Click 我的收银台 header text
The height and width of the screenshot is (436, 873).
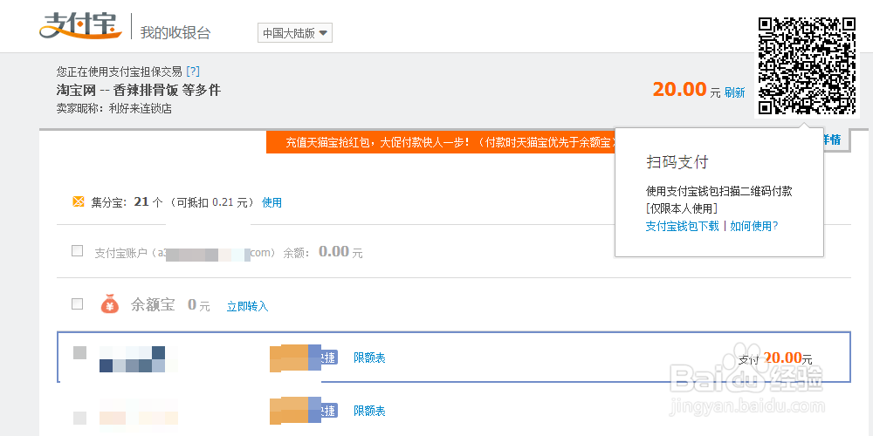pos(175,32)
